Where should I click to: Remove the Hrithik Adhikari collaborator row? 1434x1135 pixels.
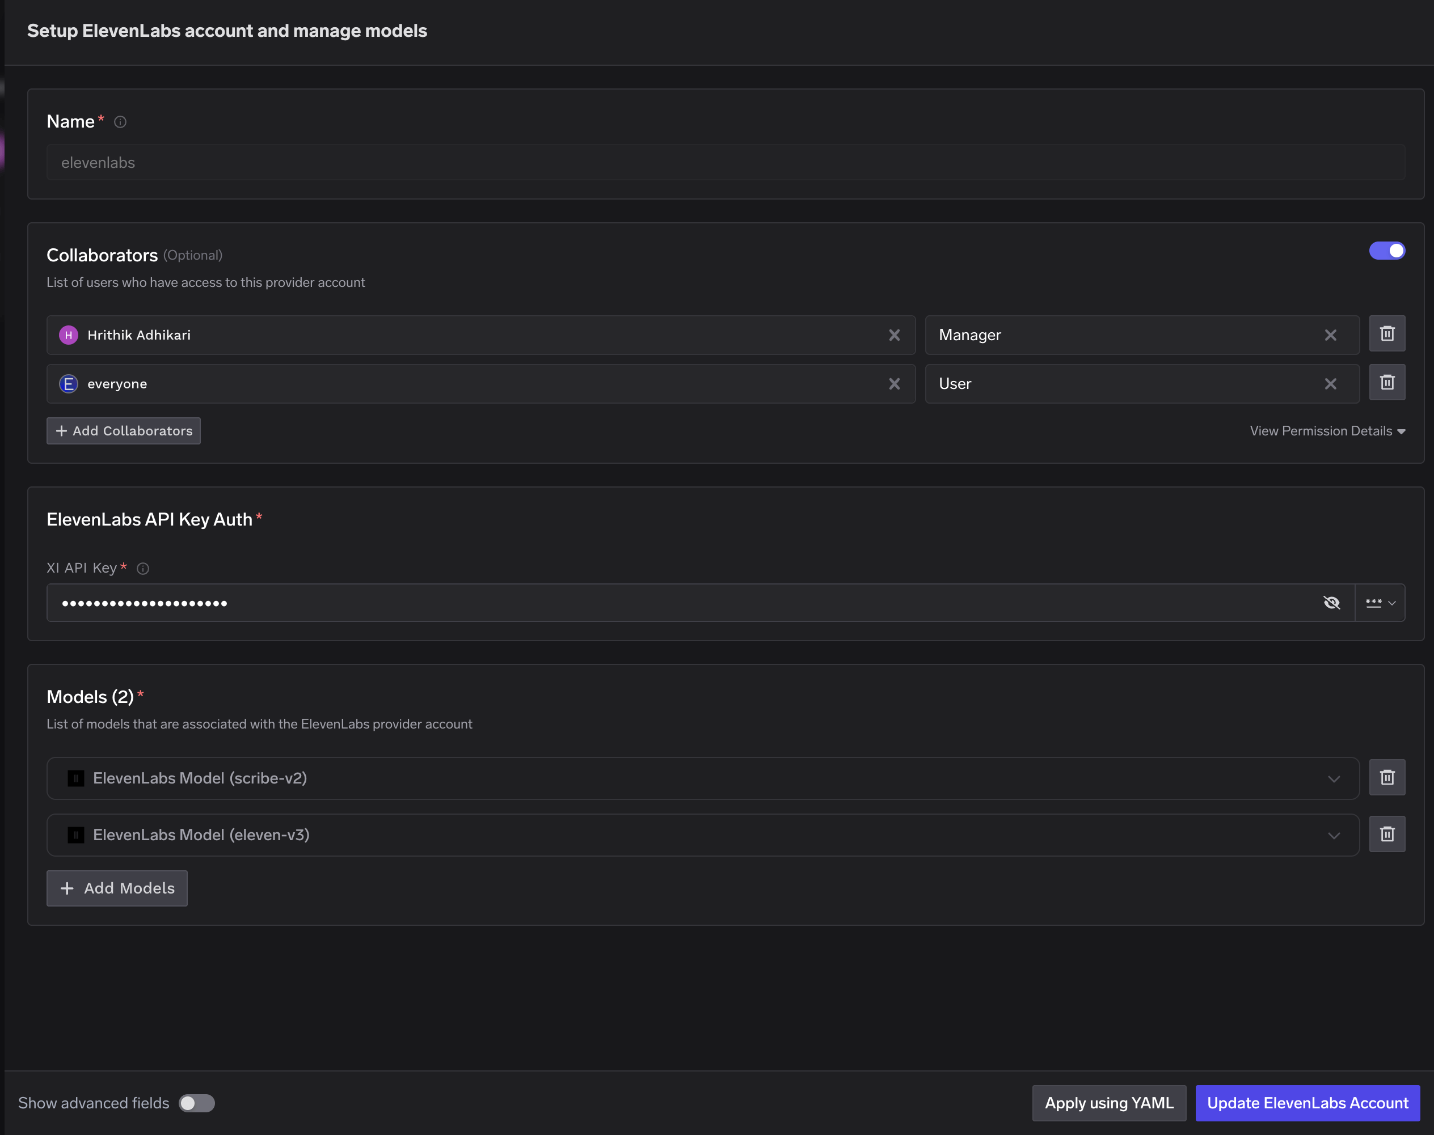pos(1387,333)
